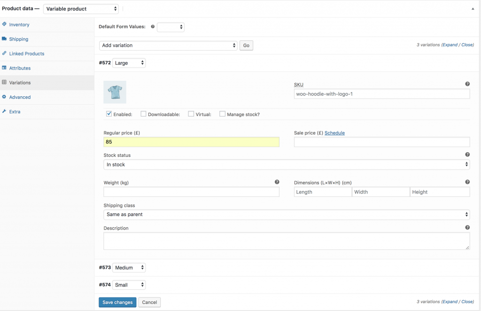Image resolution: width=481 pixels, height=311 pixels.
Task: Click the Schedule sale price link
Action: (x=334, y=133)
